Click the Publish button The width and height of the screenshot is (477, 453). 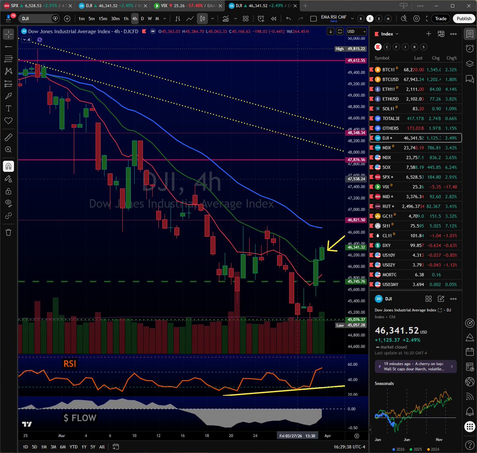click(464, 19)
